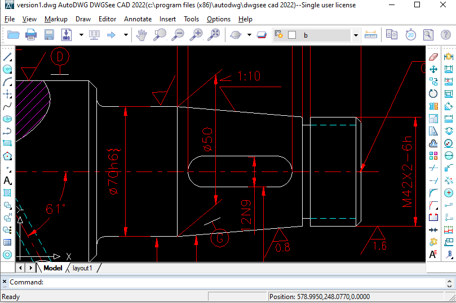
Task: Select the Spline curve tool
Action: coord(7,106)
